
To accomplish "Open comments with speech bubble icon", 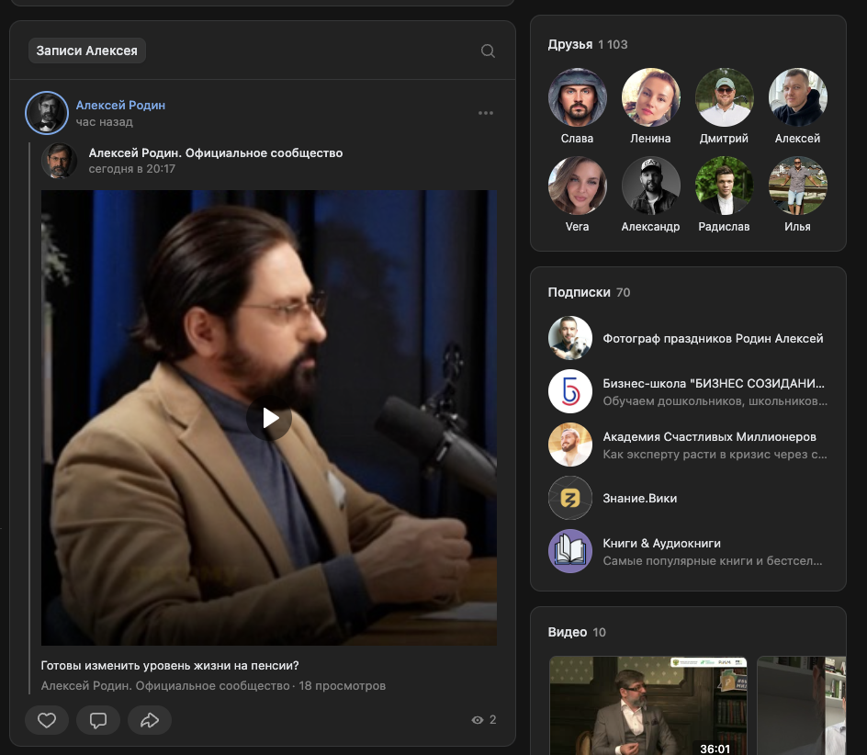I will coord(98,720).
